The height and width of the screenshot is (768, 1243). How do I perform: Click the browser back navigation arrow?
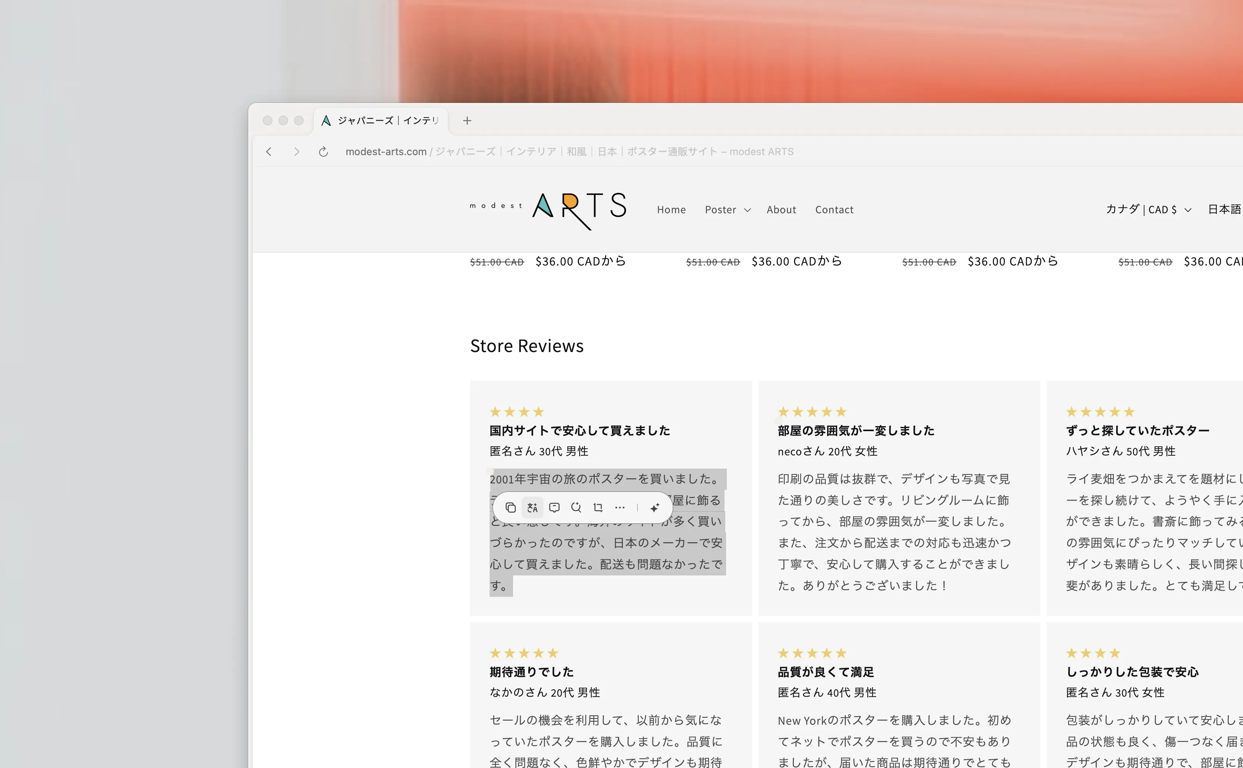[268, 151]
